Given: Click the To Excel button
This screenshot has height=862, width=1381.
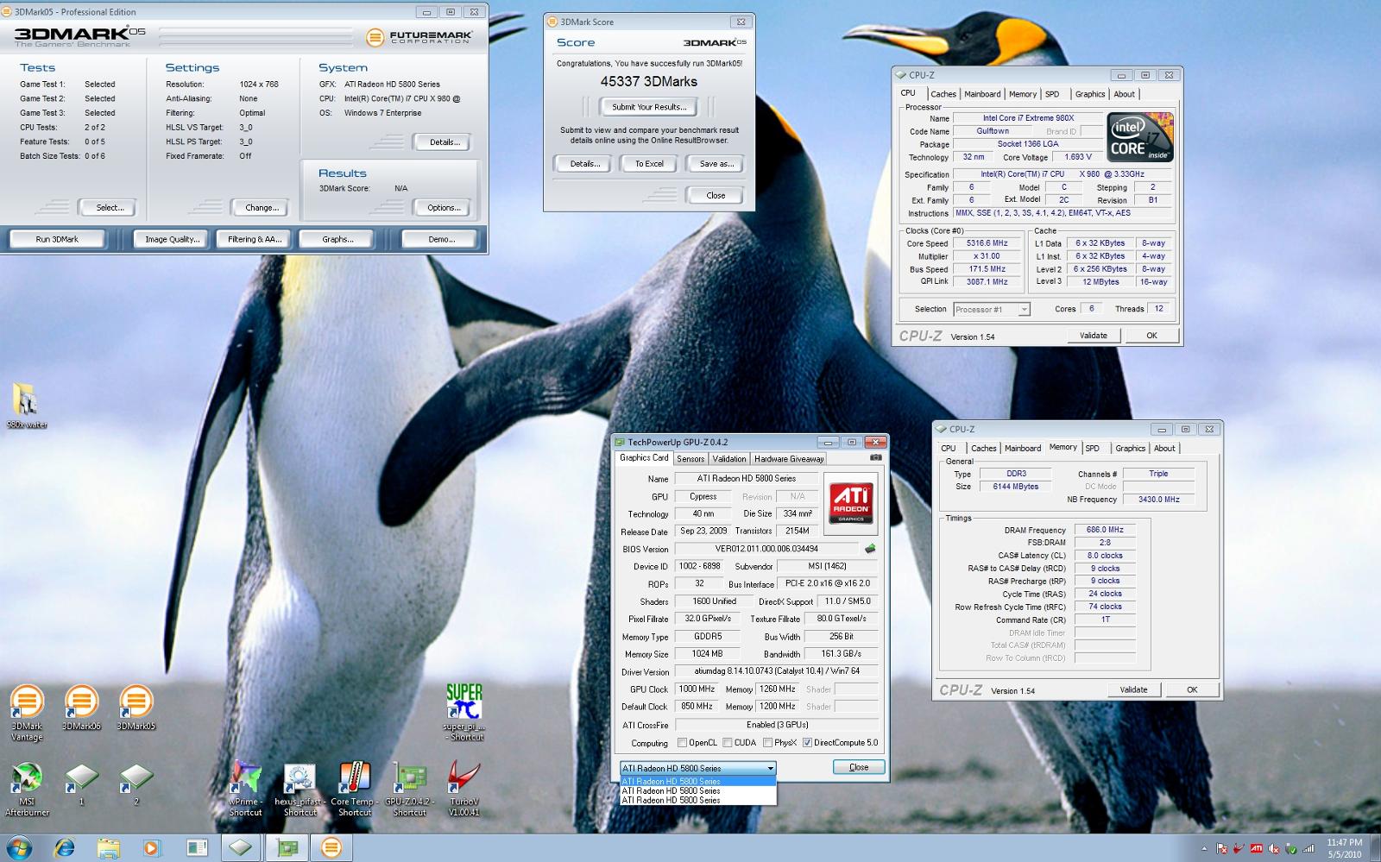Looking at the screenshot, I should (x=649, y=164).
